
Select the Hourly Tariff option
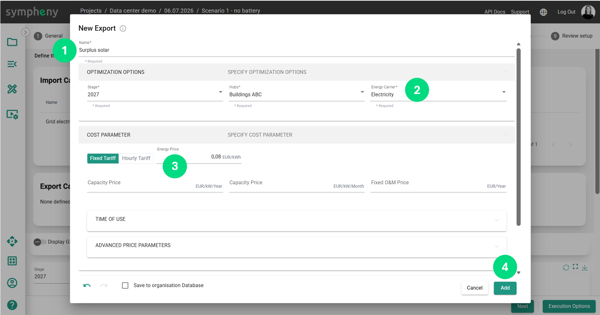click(136, 158)
